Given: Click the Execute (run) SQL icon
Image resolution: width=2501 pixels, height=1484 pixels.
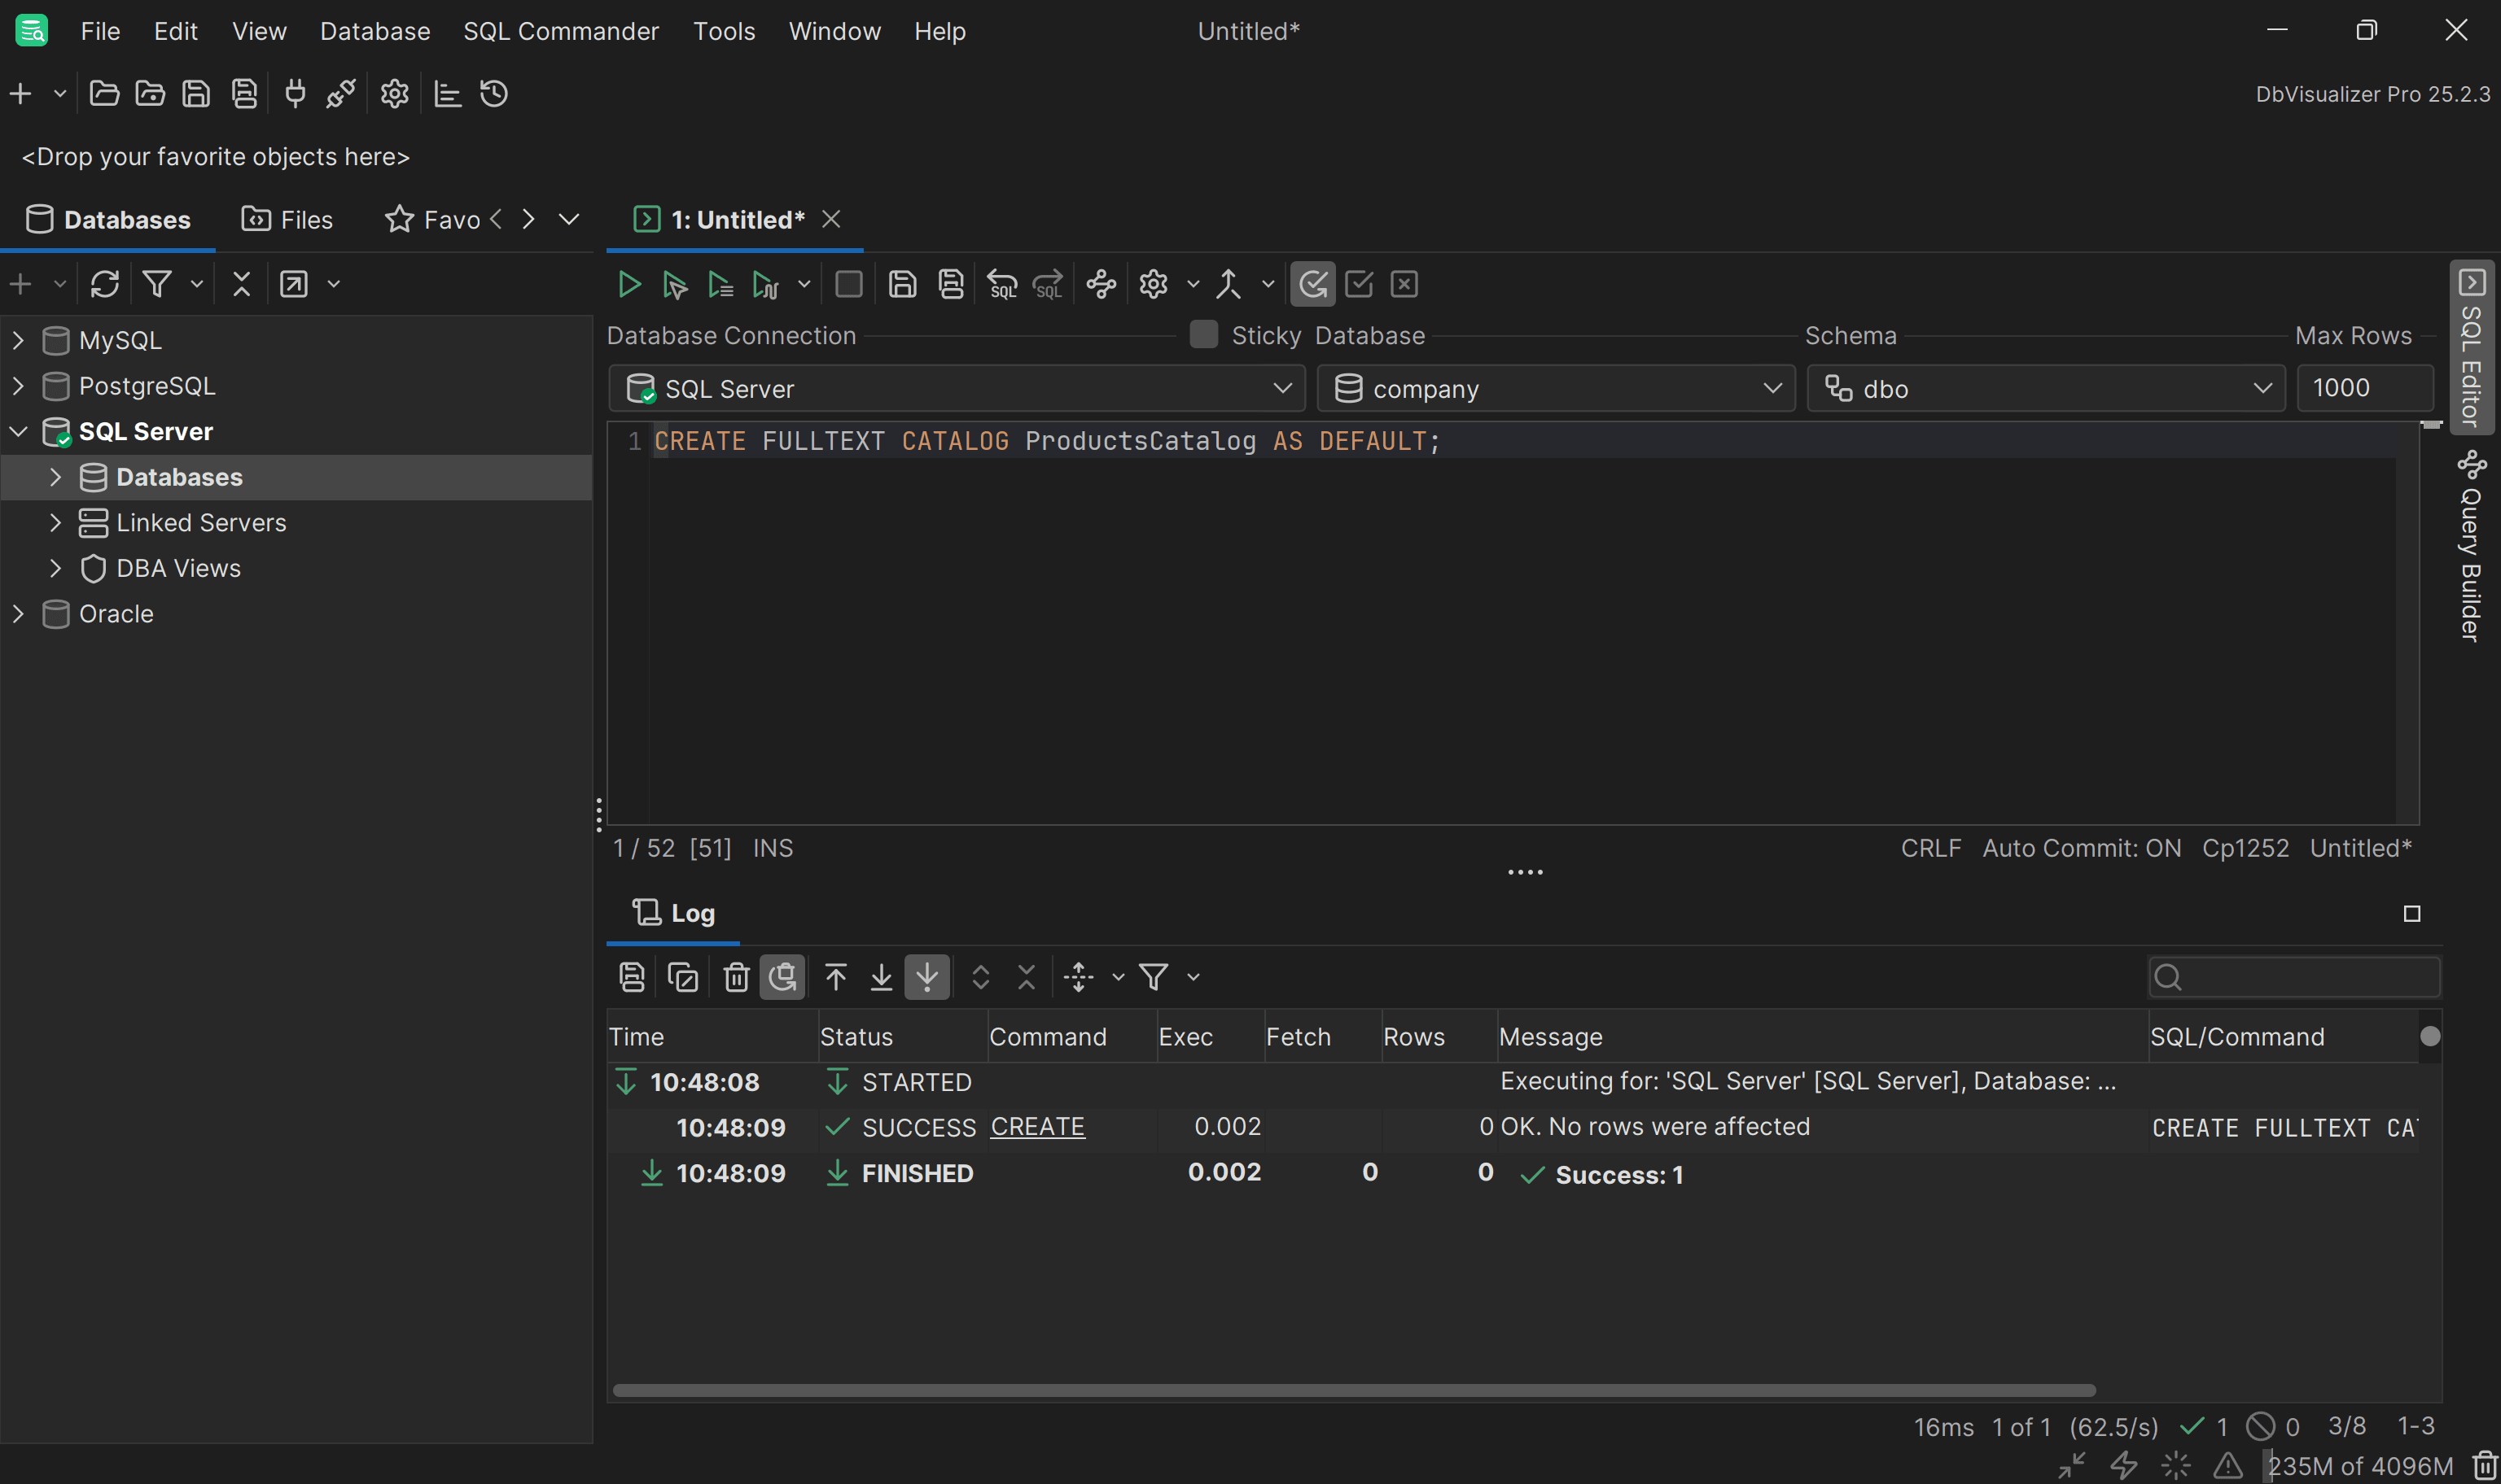Looking at the screenshot, I should click(x=629, y=285).
